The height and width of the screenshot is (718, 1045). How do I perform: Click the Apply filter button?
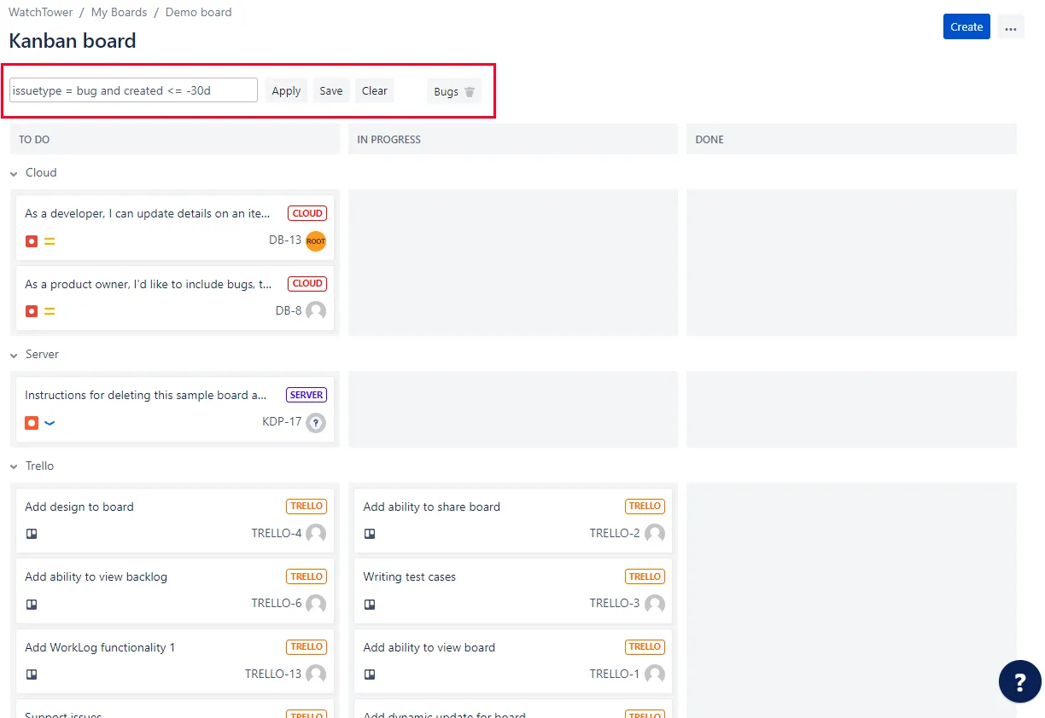coord(286,90)
